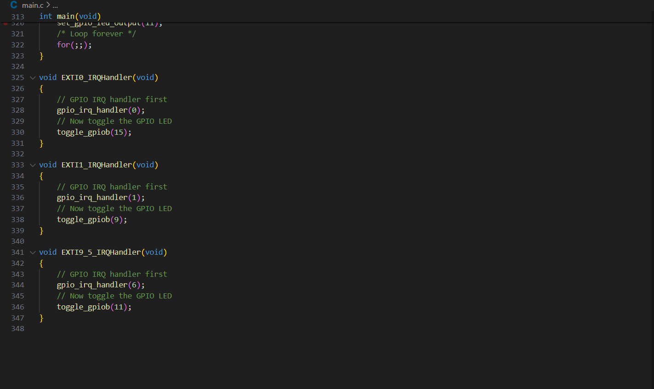Click line number 313 in sticky header
Image resolution: width=654 pixels, height=389 pixels.
[x=17, y=17]
